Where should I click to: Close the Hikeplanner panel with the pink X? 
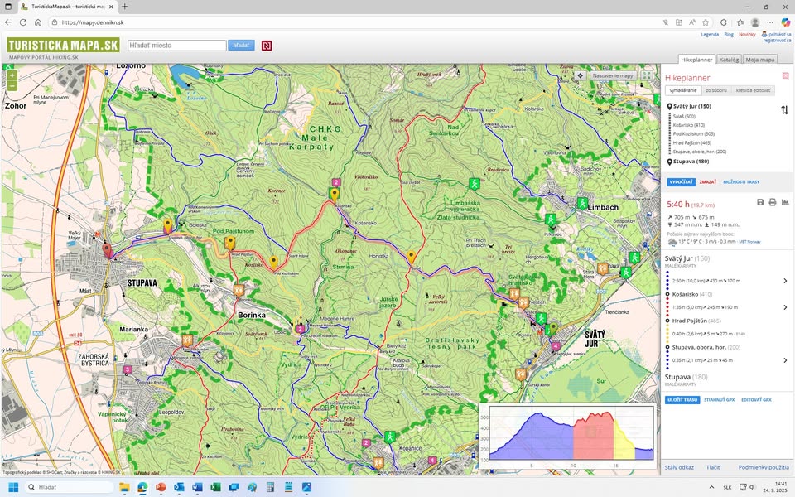785,75
